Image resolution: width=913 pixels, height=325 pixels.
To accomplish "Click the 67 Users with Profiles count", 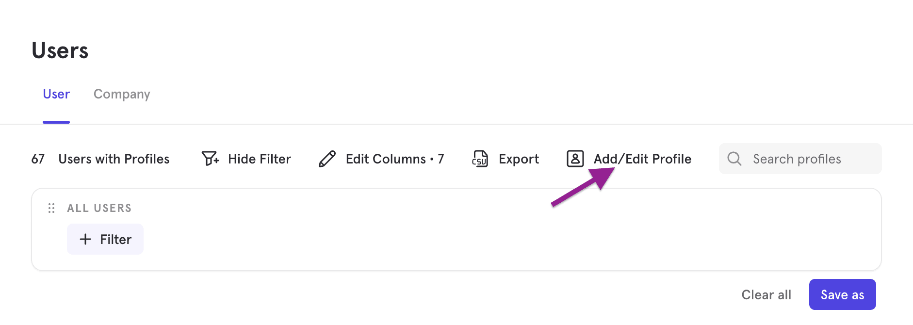I will [100, 159].
